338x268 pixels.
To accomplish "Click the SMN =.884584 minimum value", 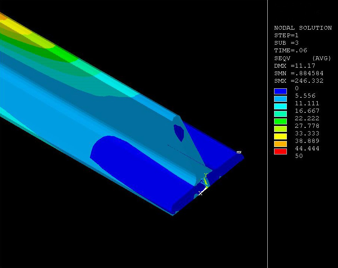I will click(299, 73).
